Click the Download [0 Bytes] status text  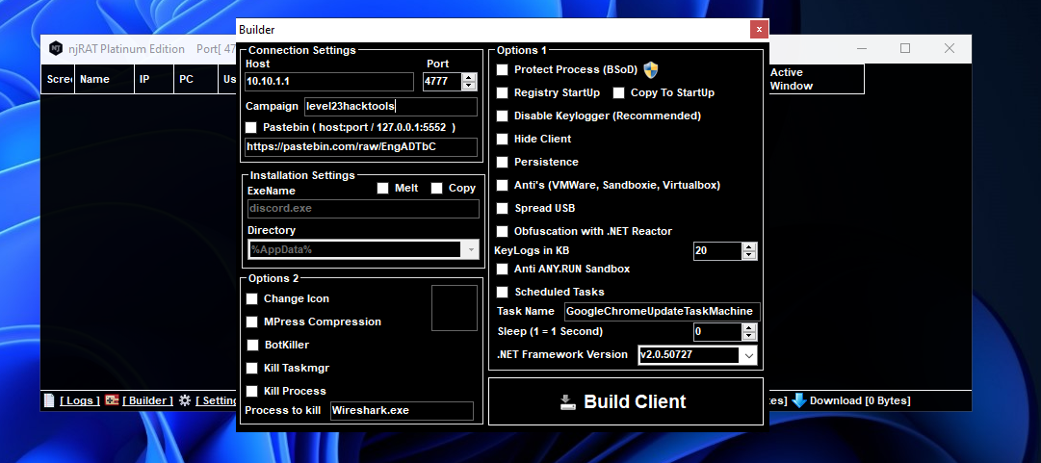click(860, 400)
